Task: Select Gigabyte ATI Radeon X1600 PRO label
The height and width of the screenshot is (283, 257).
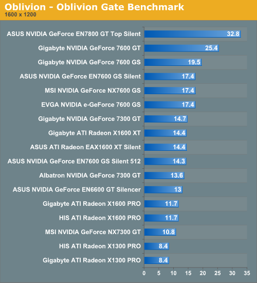Action: coord(91,204)
